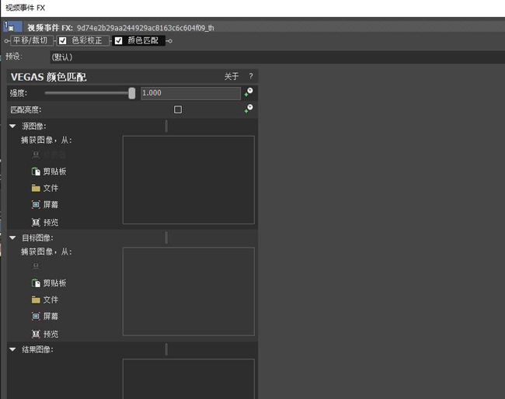Click the 预览 icon under 目标图像
This screenshot has width=505, height=399.
[x=36, y=334]
